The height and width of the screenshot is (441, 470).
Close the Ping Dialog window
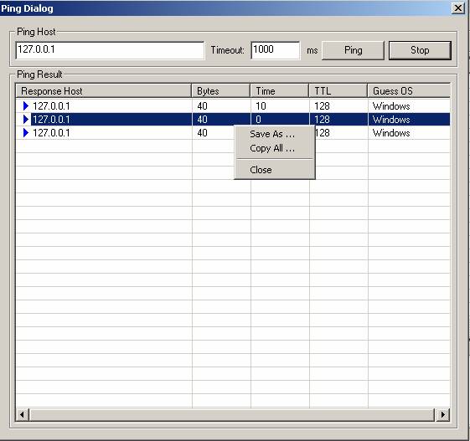(457, 8)
